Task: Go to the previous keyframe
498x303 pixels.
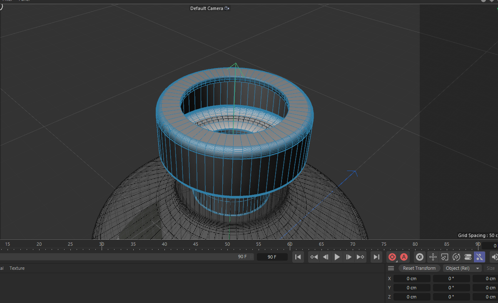Action: coord(314,257)
